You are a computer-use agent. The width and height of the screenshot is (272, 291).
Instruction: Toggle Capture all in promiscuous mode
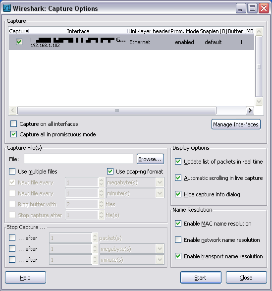13,134
